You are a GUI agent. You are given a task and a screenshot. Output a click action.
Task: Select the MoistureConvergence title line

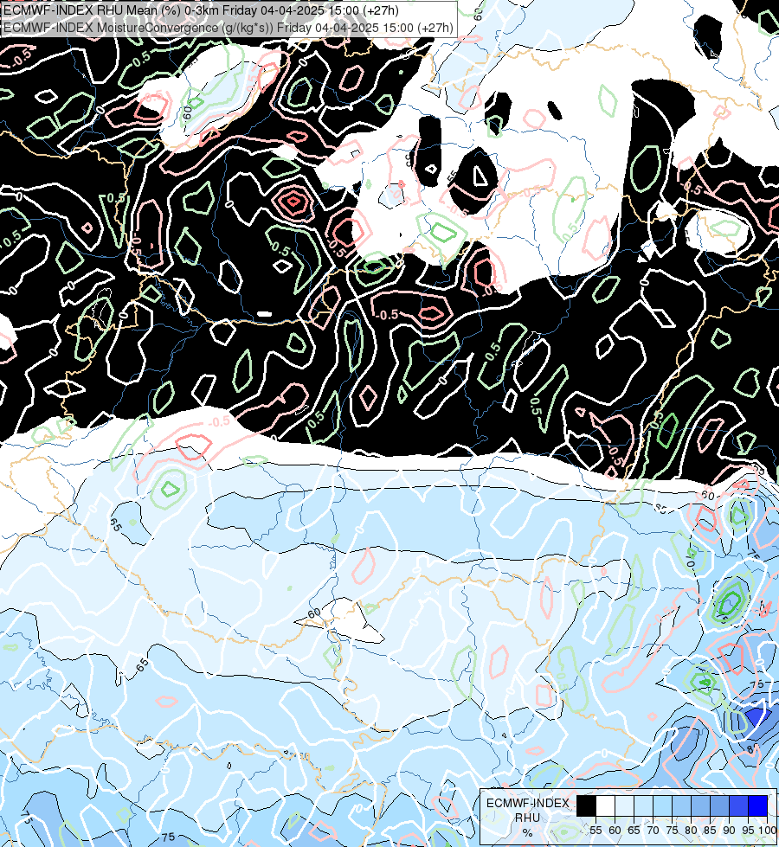click(229, 28)
